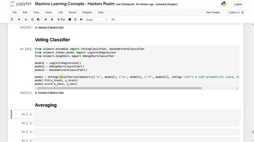
Task: Click the sklearn.neighbors import line
Action: [75, 56]
